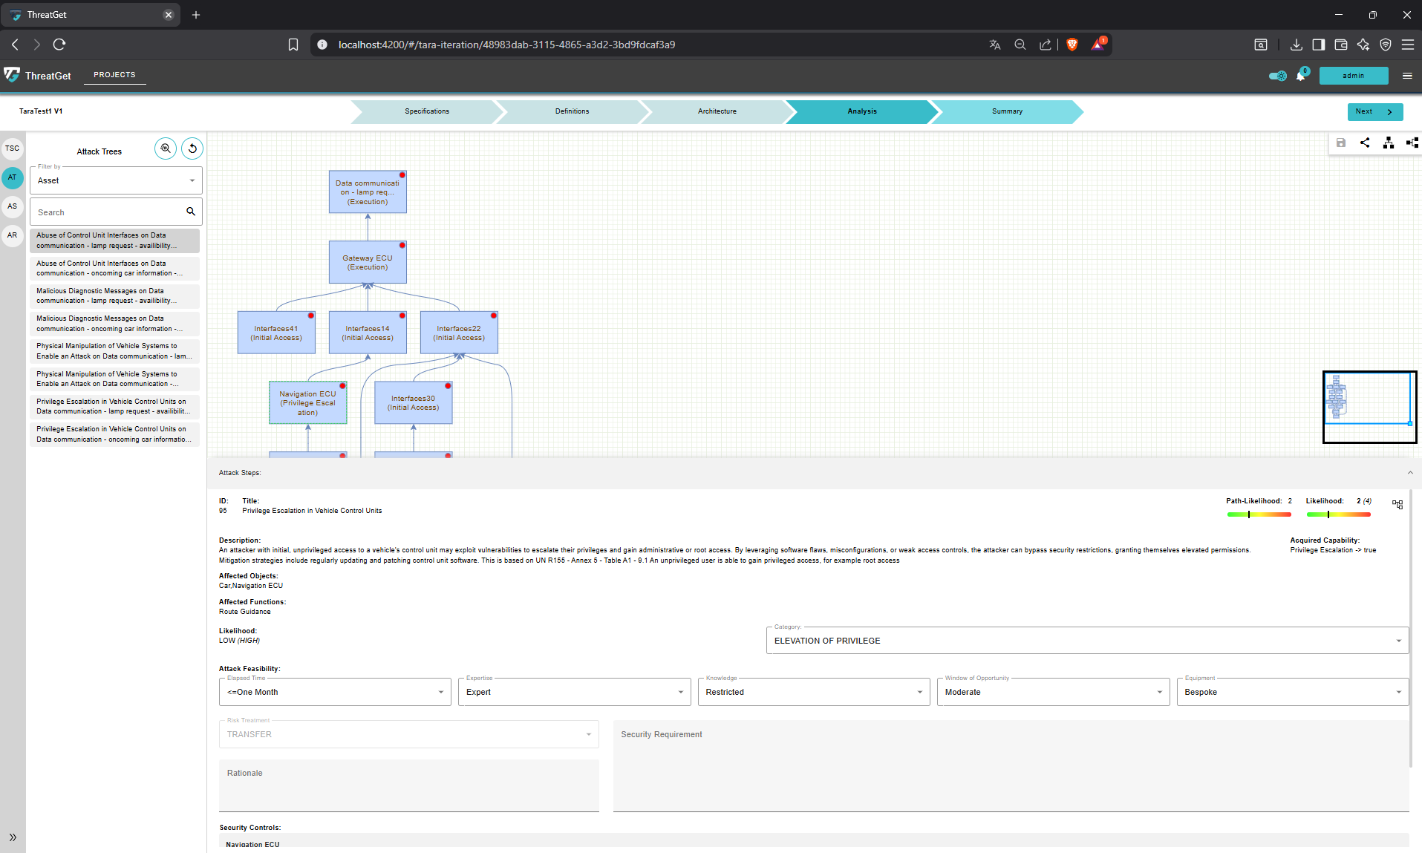Open the hamburger menu in app header
The image size is (1422, 853).
[1407, 76]
